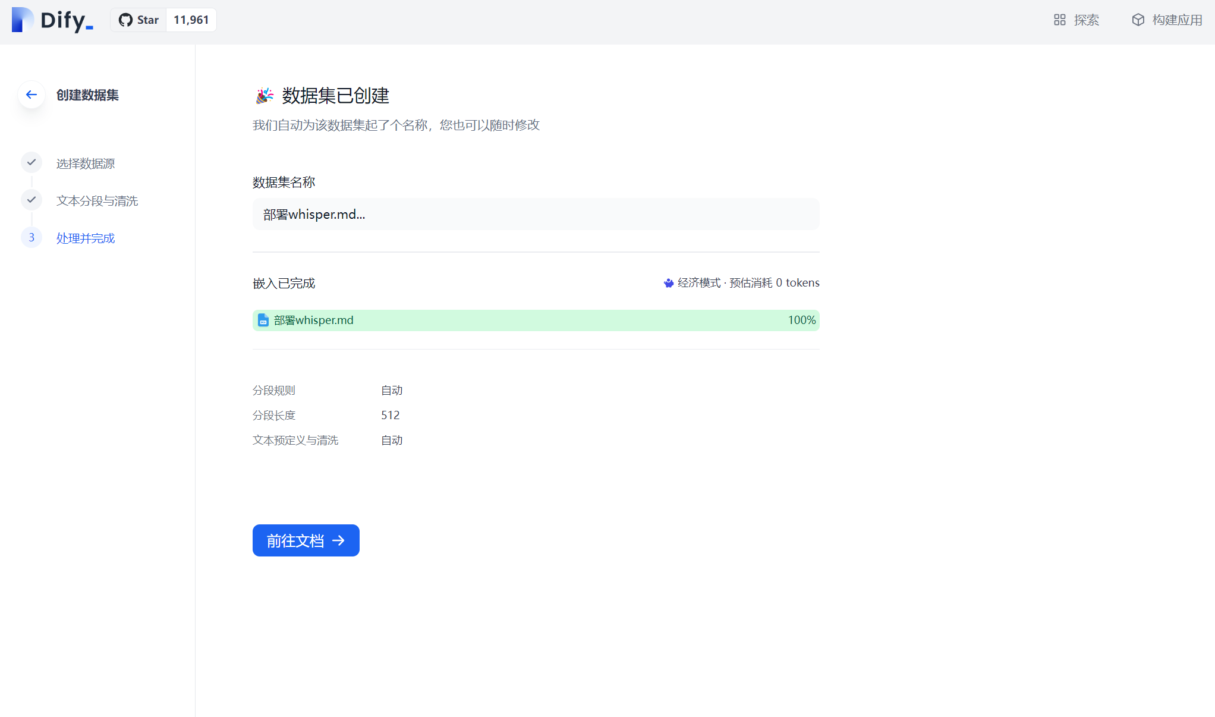Image resolution: width=1215 pixels, height=717 pixels.
Task: Click the checkmark beside 选择数据源
Action: pyautogui.click(x=32, y=162)
